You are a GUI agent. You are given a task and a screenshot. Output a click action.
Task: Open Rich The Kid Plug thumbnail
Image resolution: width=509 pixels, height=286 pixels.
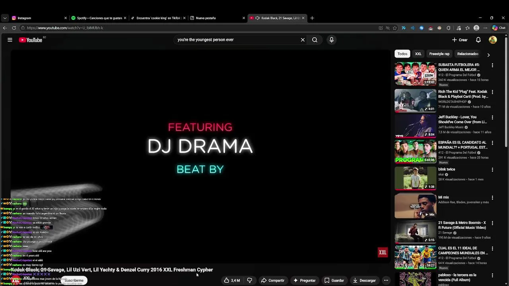(x=415, y=100)
